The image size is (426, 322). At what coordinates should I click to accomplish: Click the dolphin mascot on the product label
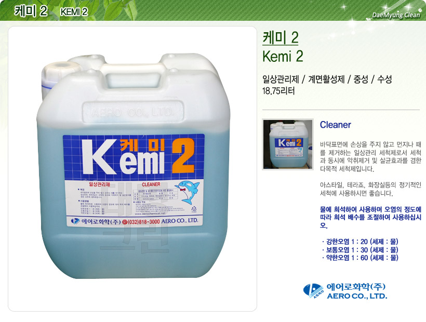point(188,192)
